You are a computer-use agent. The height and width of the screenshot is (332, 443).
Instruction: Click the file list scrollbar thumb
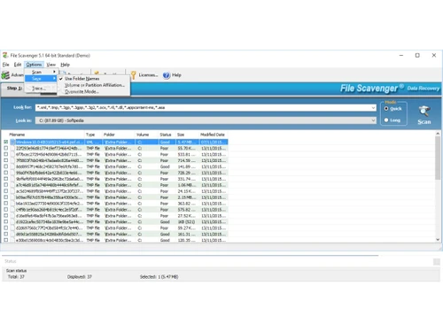pyautogui.click(x=438, y=158)
